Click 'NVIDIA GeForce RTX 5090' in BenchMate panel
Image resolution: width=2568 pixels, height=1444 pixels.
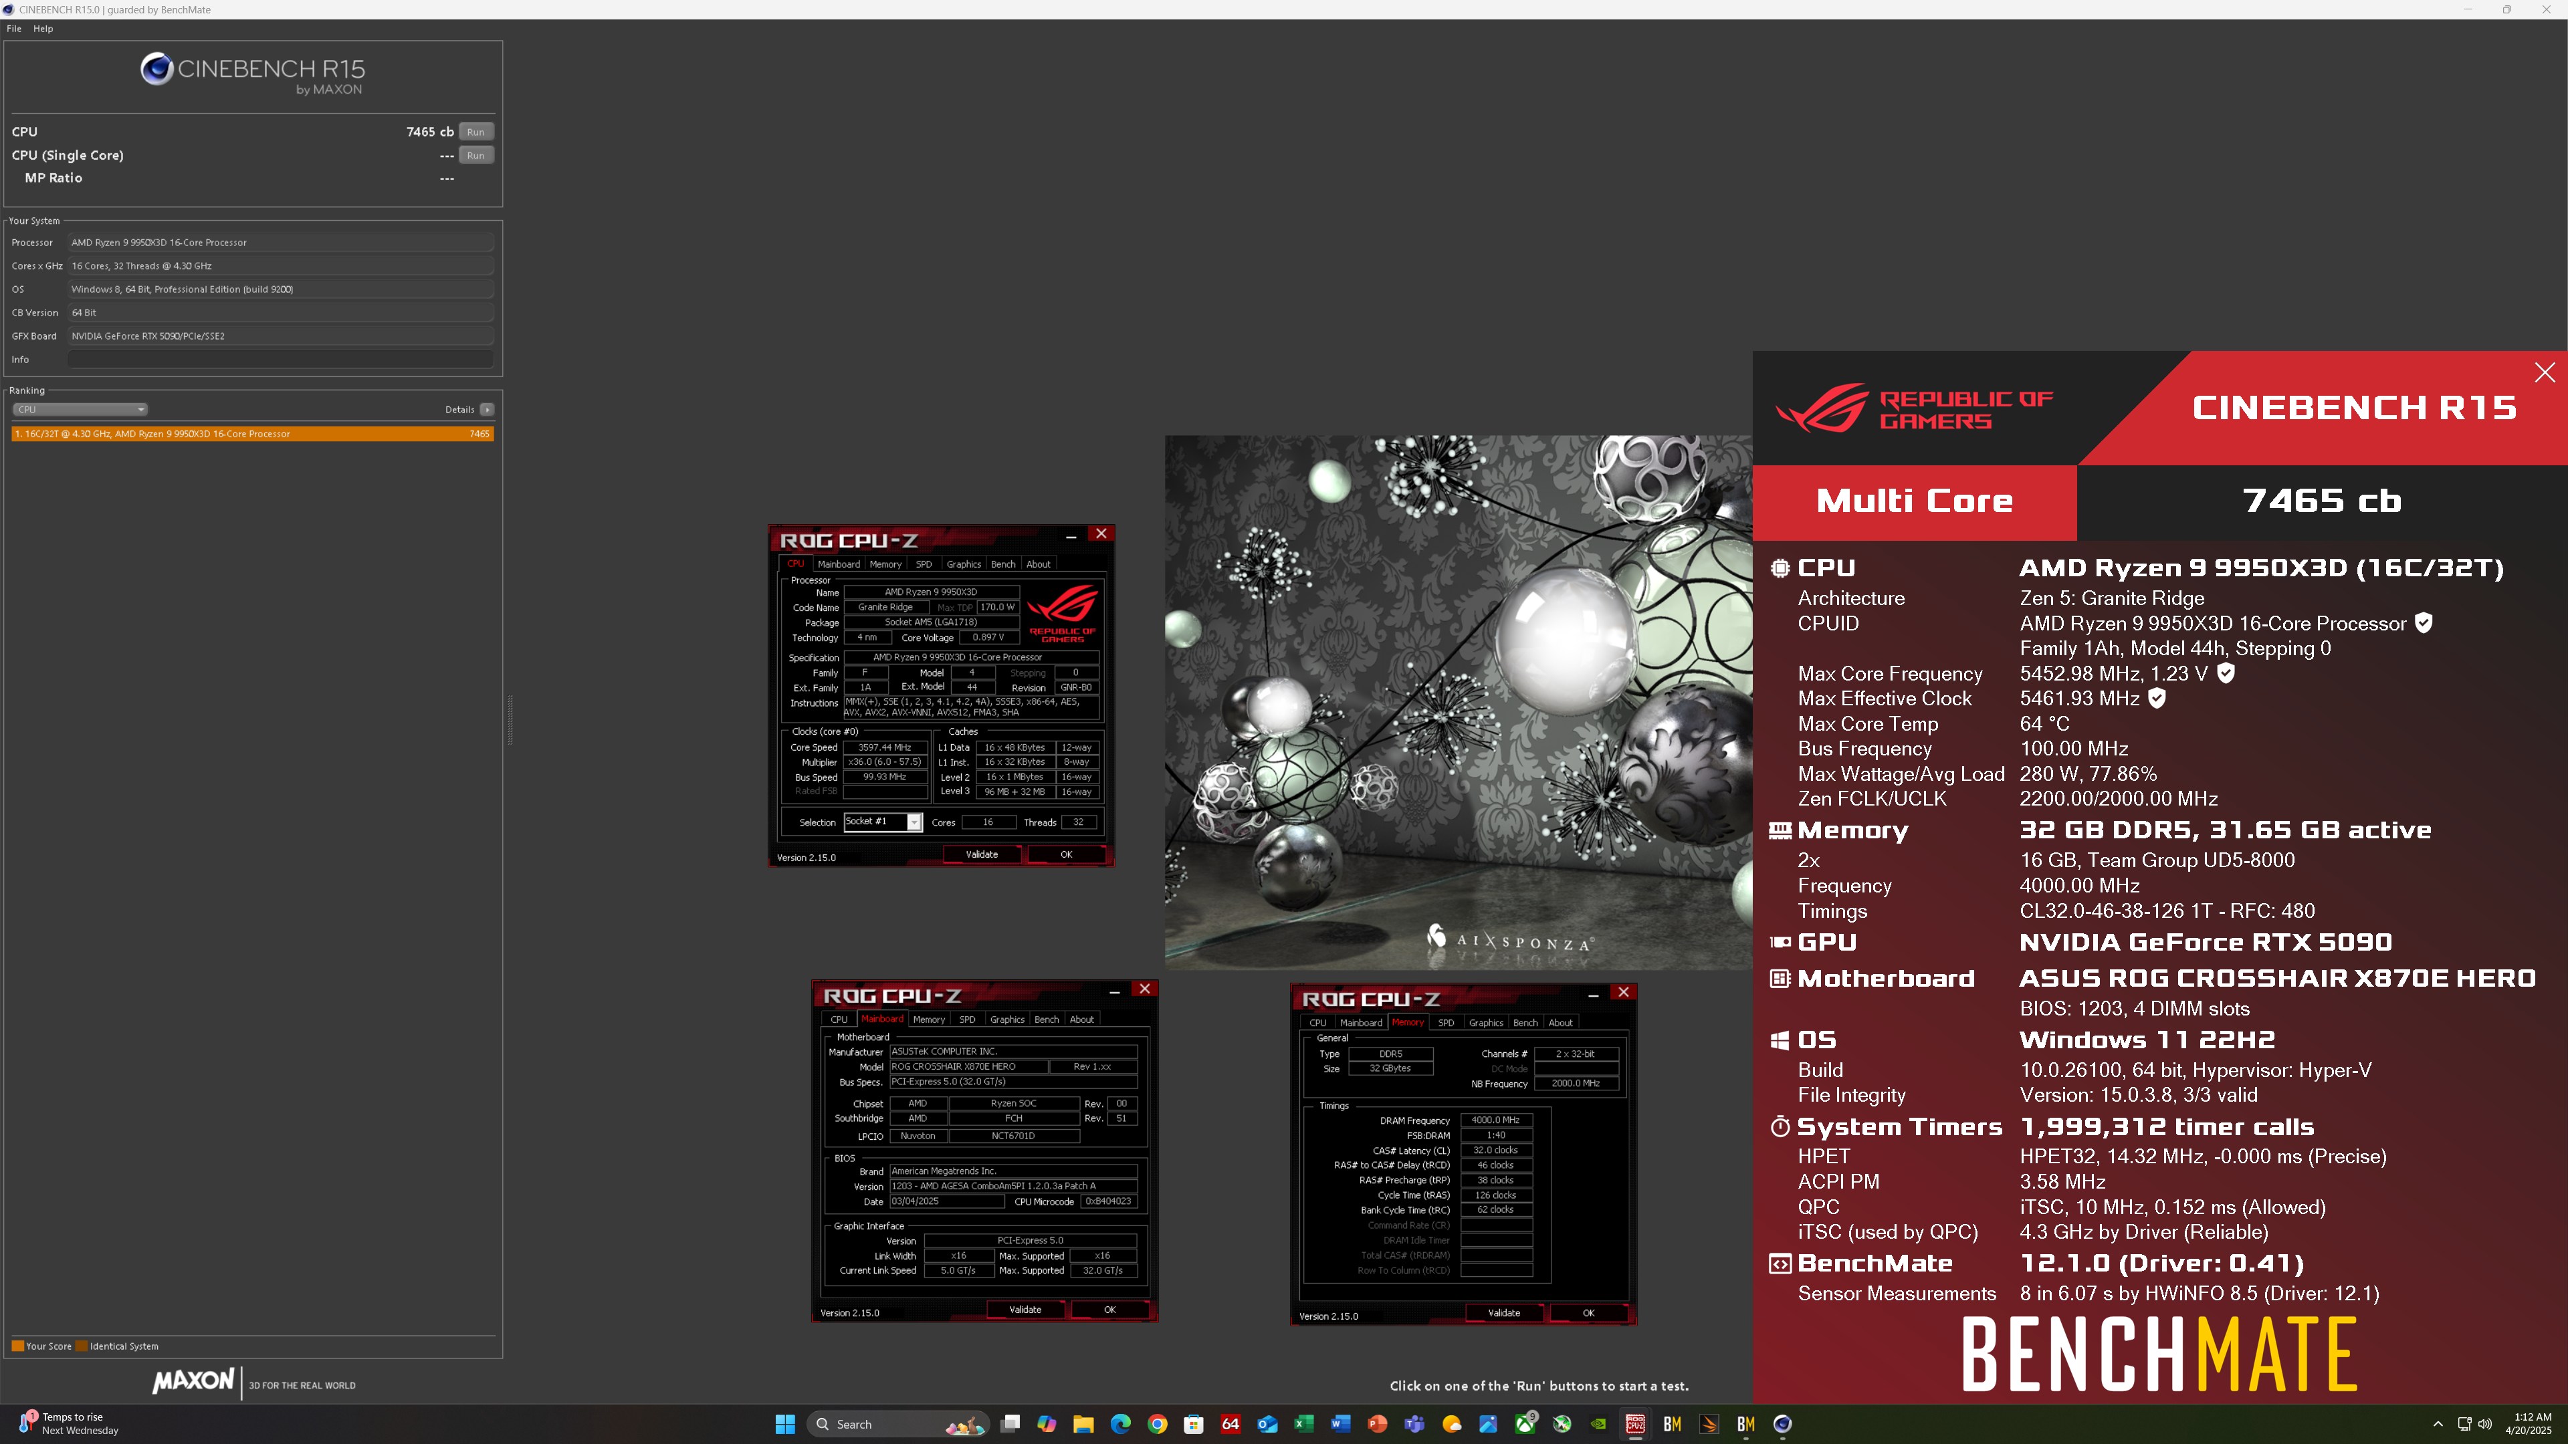2205,943
